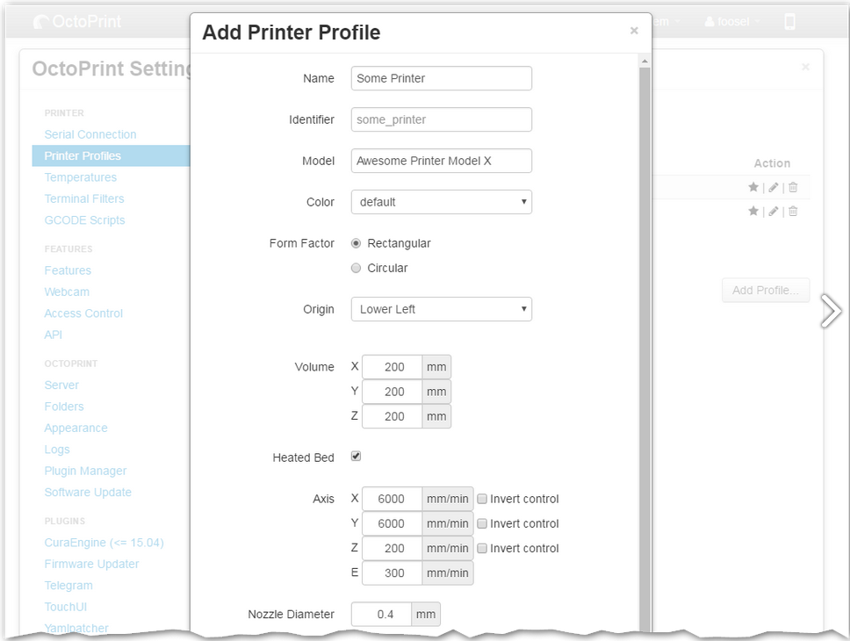
Task: Enable Invert control for X axis
Action: pyautogui.click(x=482, y=499)
